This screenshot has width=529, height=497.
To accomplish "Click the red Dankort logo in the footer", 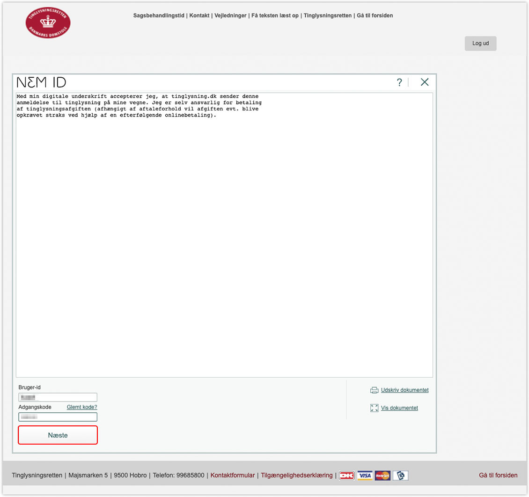I will click(x=346, y=475).
